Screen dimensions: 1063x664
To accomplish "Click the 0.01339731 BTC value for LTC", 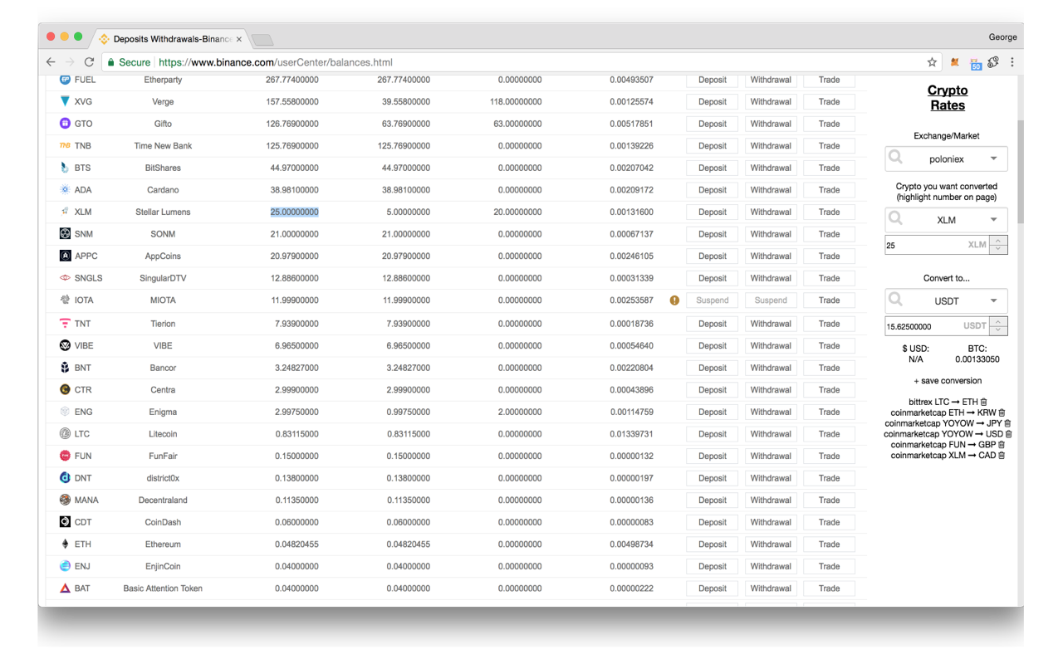I will click(631, 434).
